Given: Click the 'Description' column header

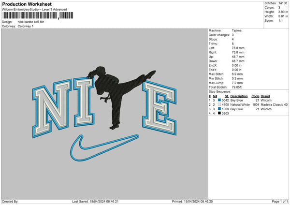Looking at the screenshot, I should (x=239, y=96).
